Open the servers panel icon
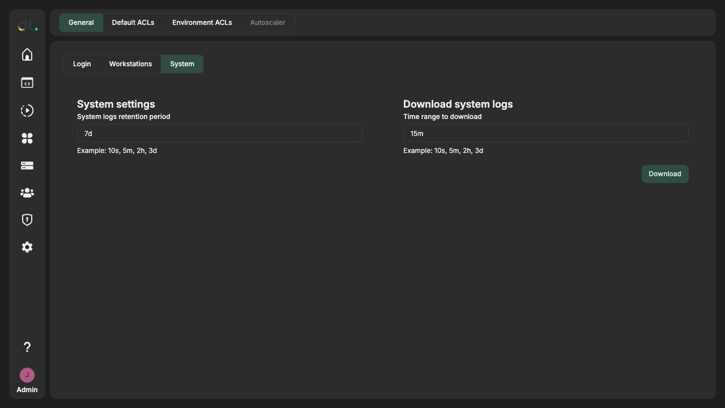 click(x=27, y=165)
